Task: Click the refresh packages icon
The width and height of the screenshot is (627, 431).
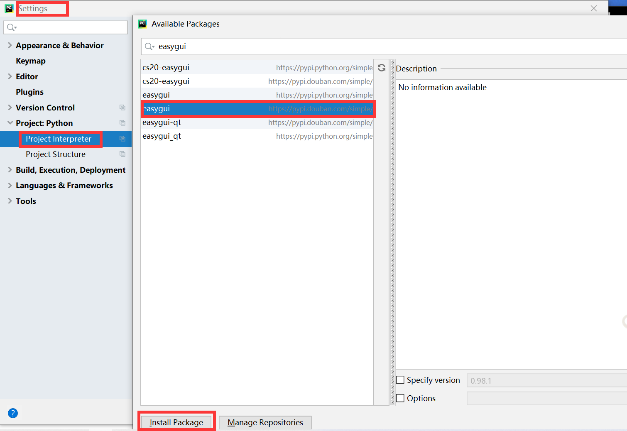Action: coord(381,67)
